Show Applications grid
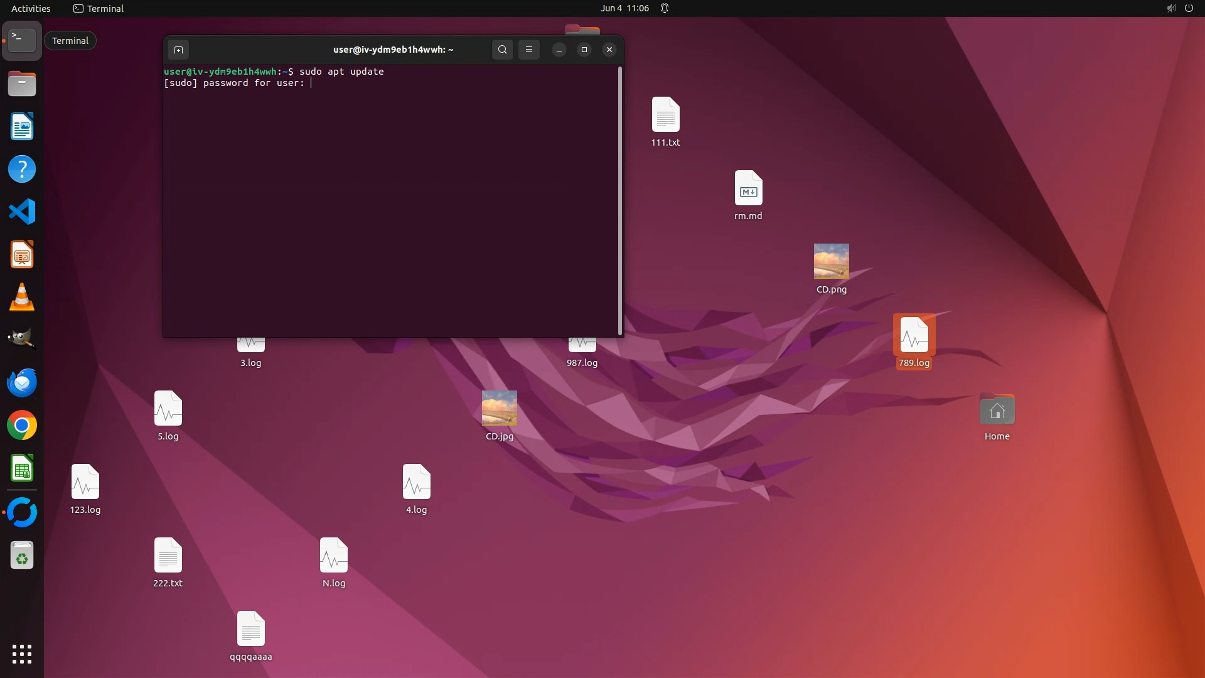Screen dimensions: 1205x678 [22, 654]
